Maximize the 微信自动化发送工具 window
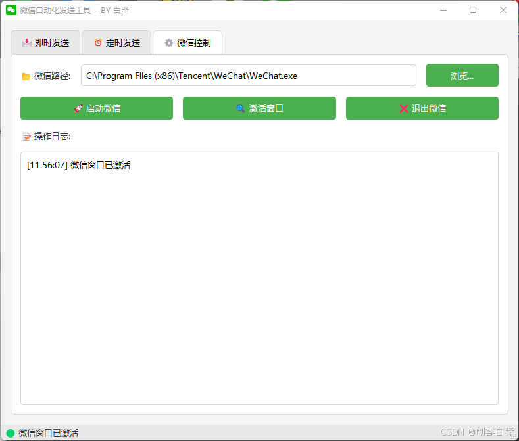This screenshot has width=519, height=441. [x=473, y=10]
